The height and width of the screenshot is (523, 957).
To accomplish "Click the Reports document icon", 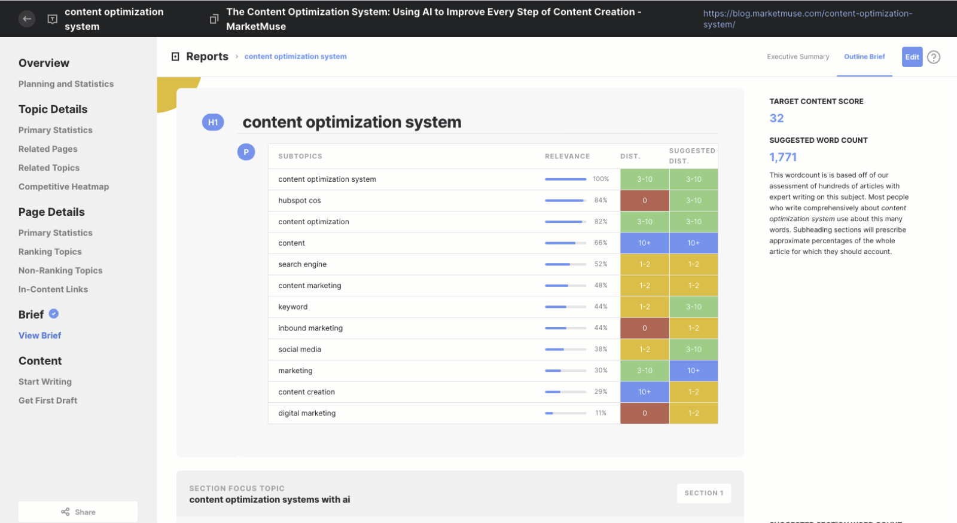I will point(175,56).
